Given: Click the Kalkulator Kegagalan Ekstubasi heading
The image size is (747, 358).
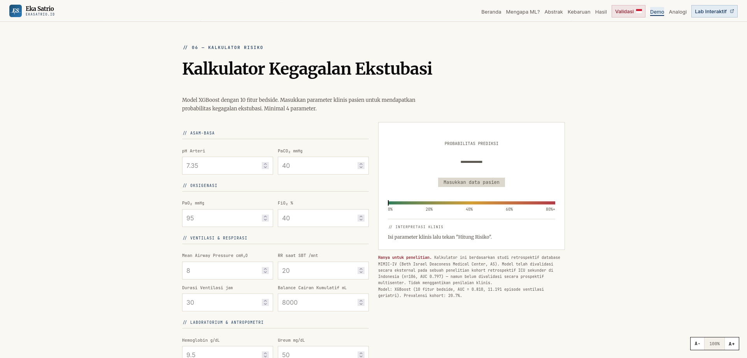Looking at the screenshot, I should tap(307, 69).
